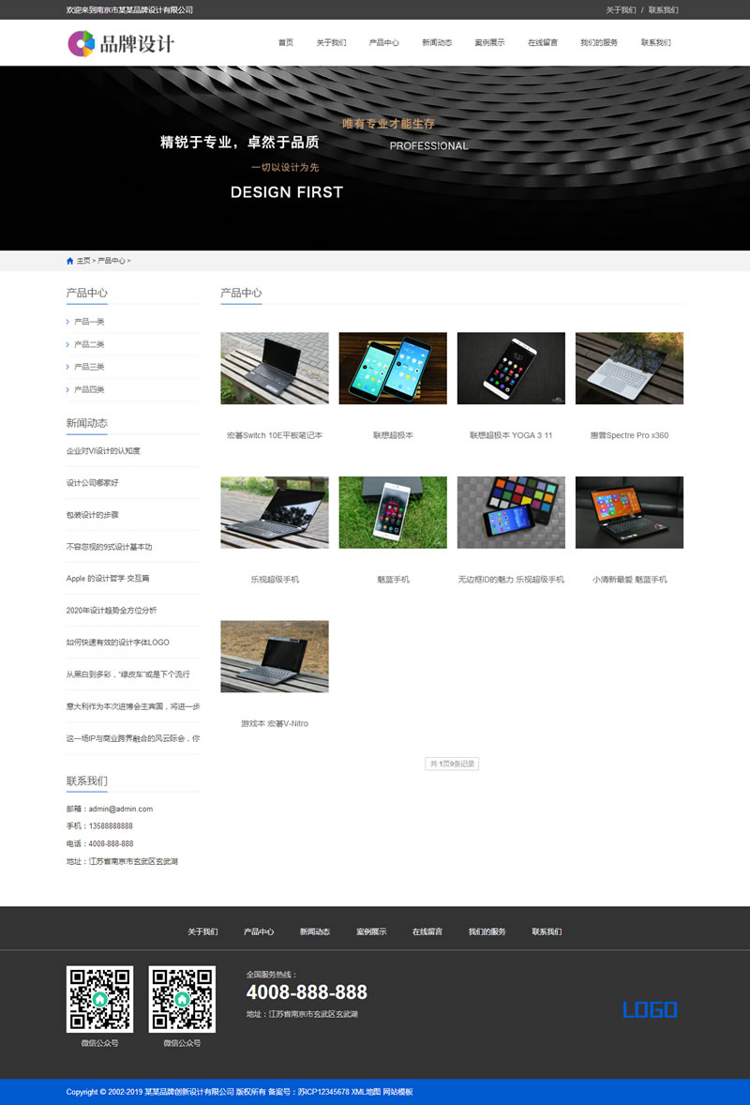The height and width of the screenshot is (1105, 750).
Task: Click the main banner DESIGN FIRST image
Action: tap(375, 158)
